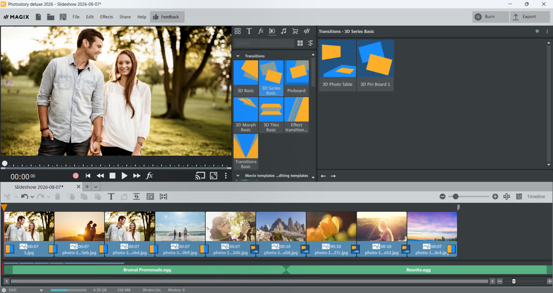Switch preview to fullscreen

(x=214, y=176)
